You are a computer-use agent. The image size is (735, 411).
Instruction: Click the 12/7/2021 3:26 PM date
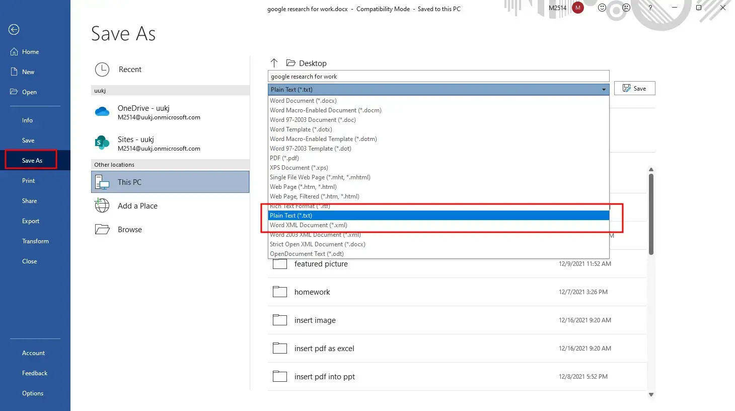tap(583, 292)
